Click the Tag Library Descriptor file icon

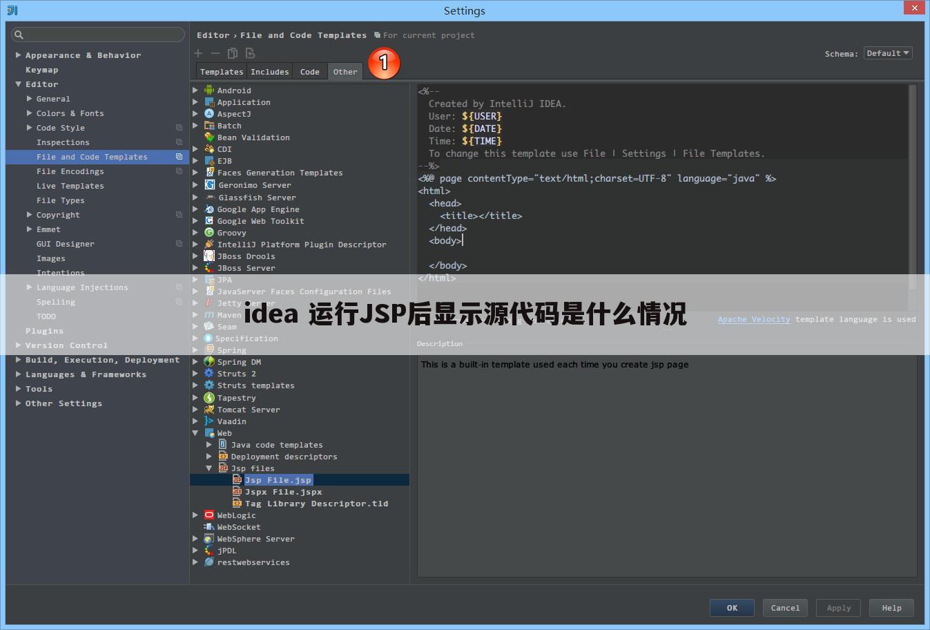(237, 503)
